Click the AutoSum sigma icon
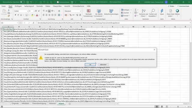Viewport: 192px width, 108px height. [136, 10]
